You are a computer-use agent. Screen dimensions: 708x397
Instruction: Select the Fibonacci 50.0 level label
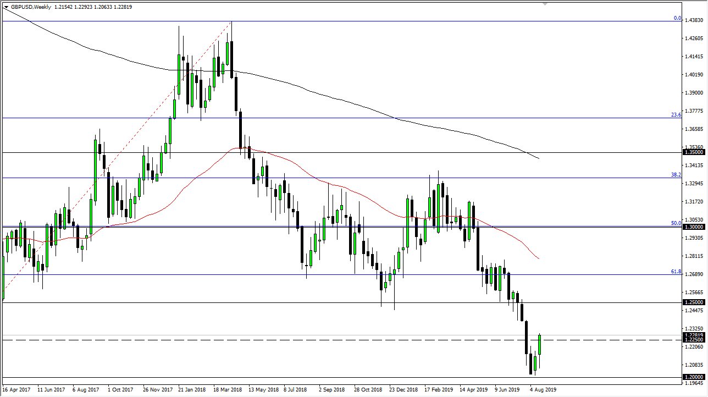pyautogui.click(x=676, y=223)
